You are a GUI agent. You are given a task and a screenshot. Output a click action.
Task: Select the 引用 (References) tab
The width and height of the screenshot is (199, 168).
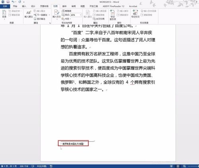[x=55, y=6]
